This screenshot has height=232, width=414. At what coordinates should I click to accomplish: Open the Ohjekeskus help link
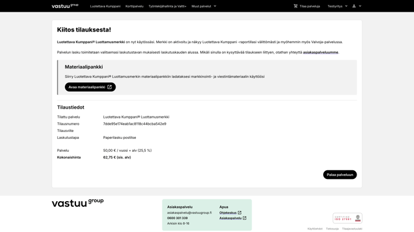[228, 212]
